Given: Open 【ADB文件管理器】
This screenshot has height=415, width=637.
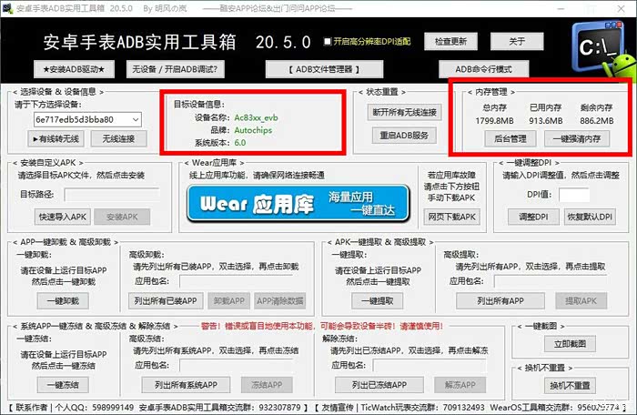Looking at the screenshot, I should coord(324,69).
